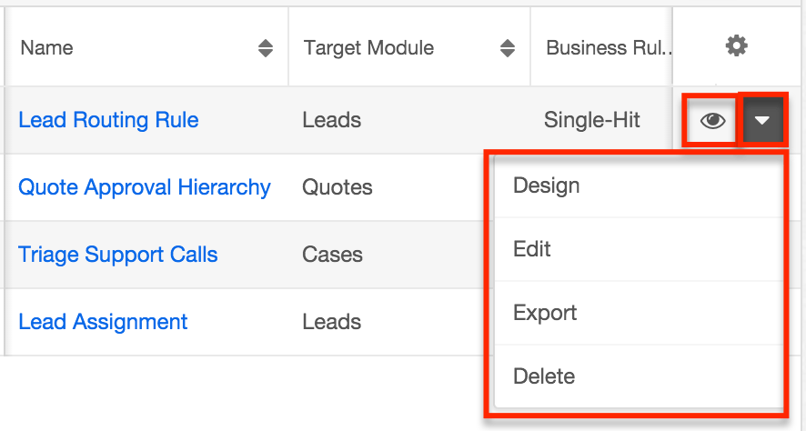Pick Export from the actions menu
806x431 pixels.
coord(545,313)
